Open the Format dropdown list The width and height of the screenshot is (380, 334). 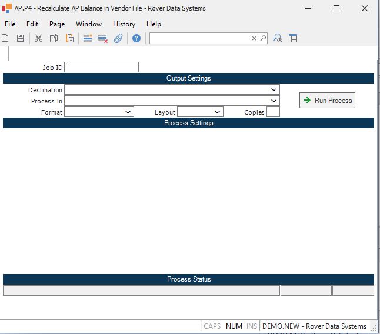coord(128,112)
